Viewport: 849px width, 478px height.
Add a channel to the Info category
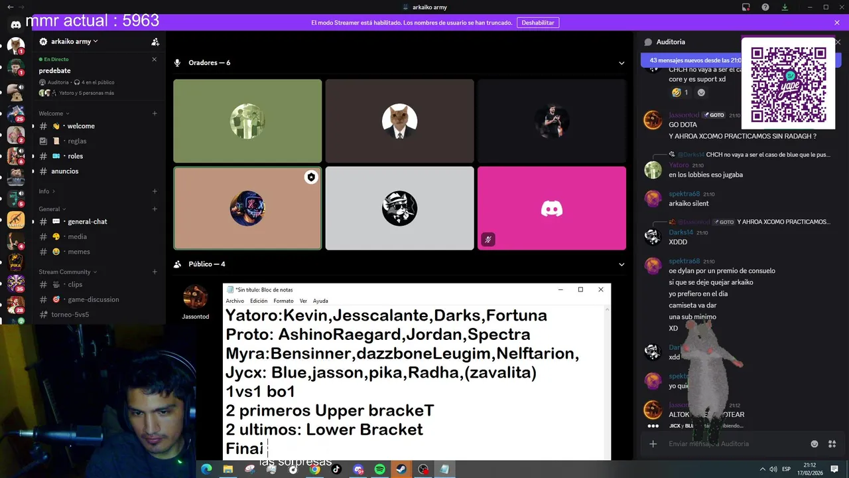pyautogui.click(x=155, y=191)
